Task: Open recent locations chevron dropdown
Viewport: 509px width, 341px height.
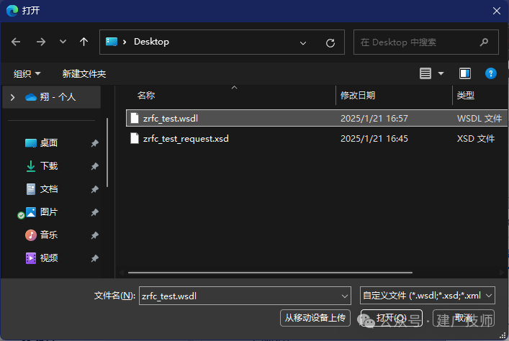Action: 63,42
